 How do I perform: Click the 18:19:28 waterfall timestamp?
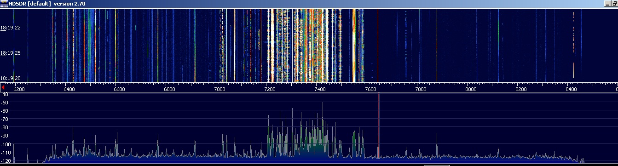(10, 78)
